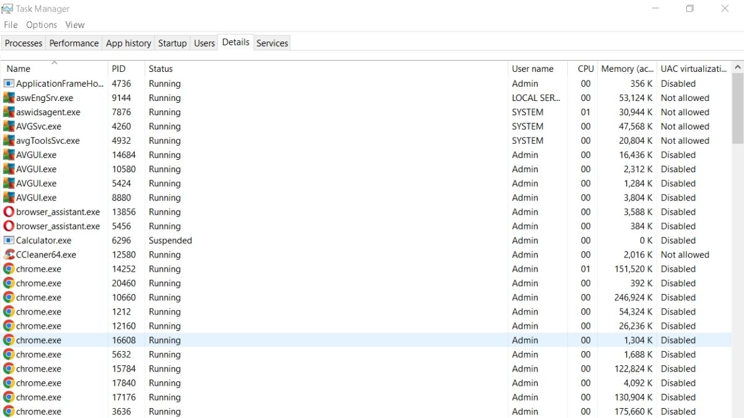Switch to the App history tab
Viewport: 744px width, 418px height.
point(128,43)
